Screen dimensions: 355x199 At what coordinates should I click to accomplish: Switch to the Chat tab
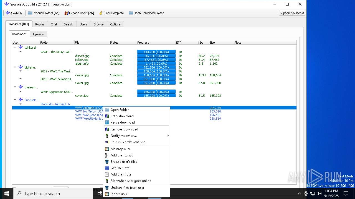[54, 24]
